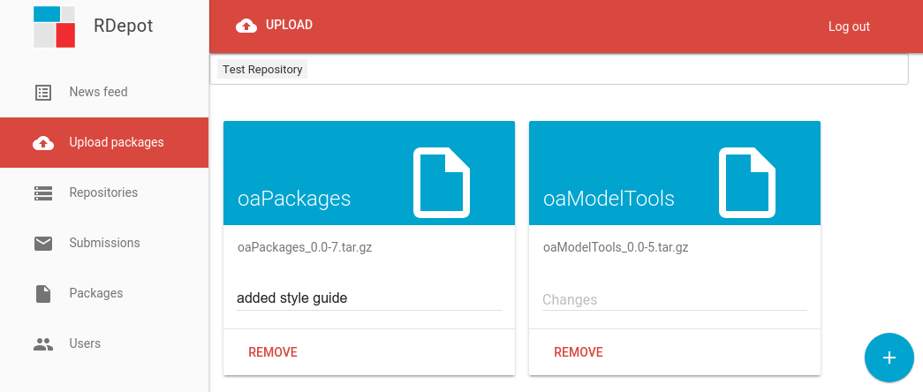Image resolution: width=923 pixels, height=392 pixels.
Task: Click the Log out link
Action: [x=849, y=26]
